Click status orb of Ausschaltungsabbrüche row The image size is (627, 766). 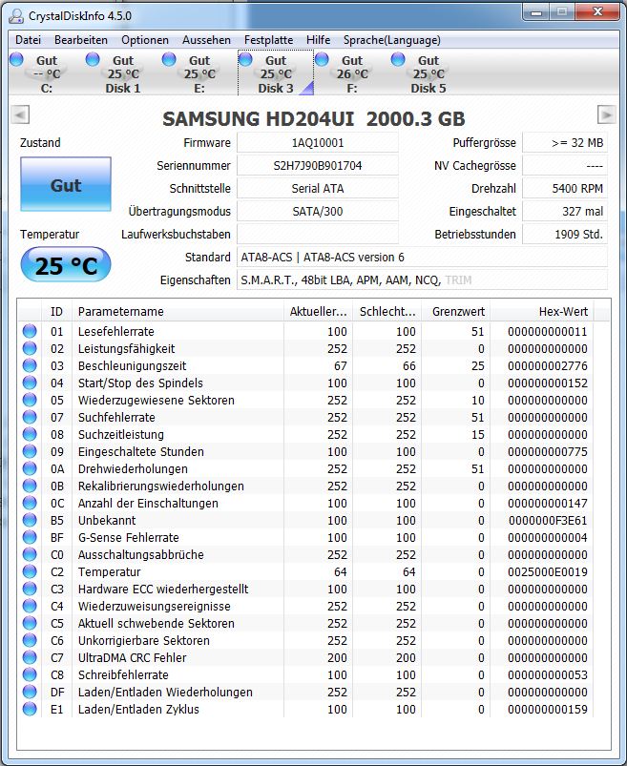coord(30,554)
